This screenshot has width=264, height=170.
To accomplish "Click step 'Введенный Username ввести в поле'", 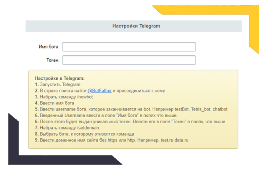I will pyautogui.click(x=106, y=115).
